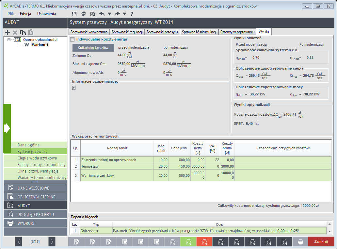Delete item with the X icon
The image size is (337, 249).
[x=15, y=32]
